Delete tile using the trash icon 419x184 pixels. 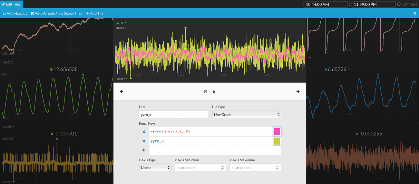pos(206,92)
